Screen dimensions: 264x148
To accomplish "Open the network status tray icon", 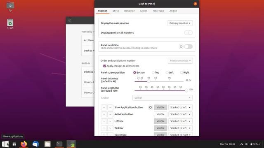I will (x=242, y=144).
